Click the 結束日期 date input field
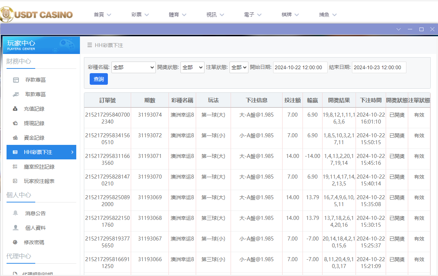438x276 pixels. (x=379, y=67)
